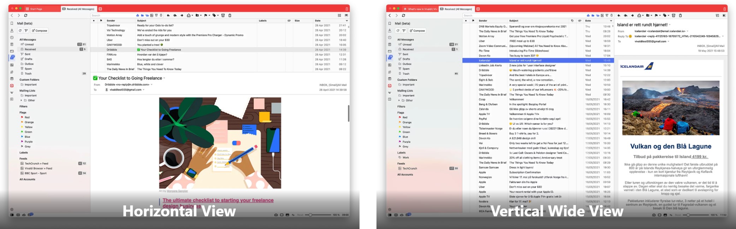
Task: Capture page camera icon in Vertical Wide View
Action: 654,215
